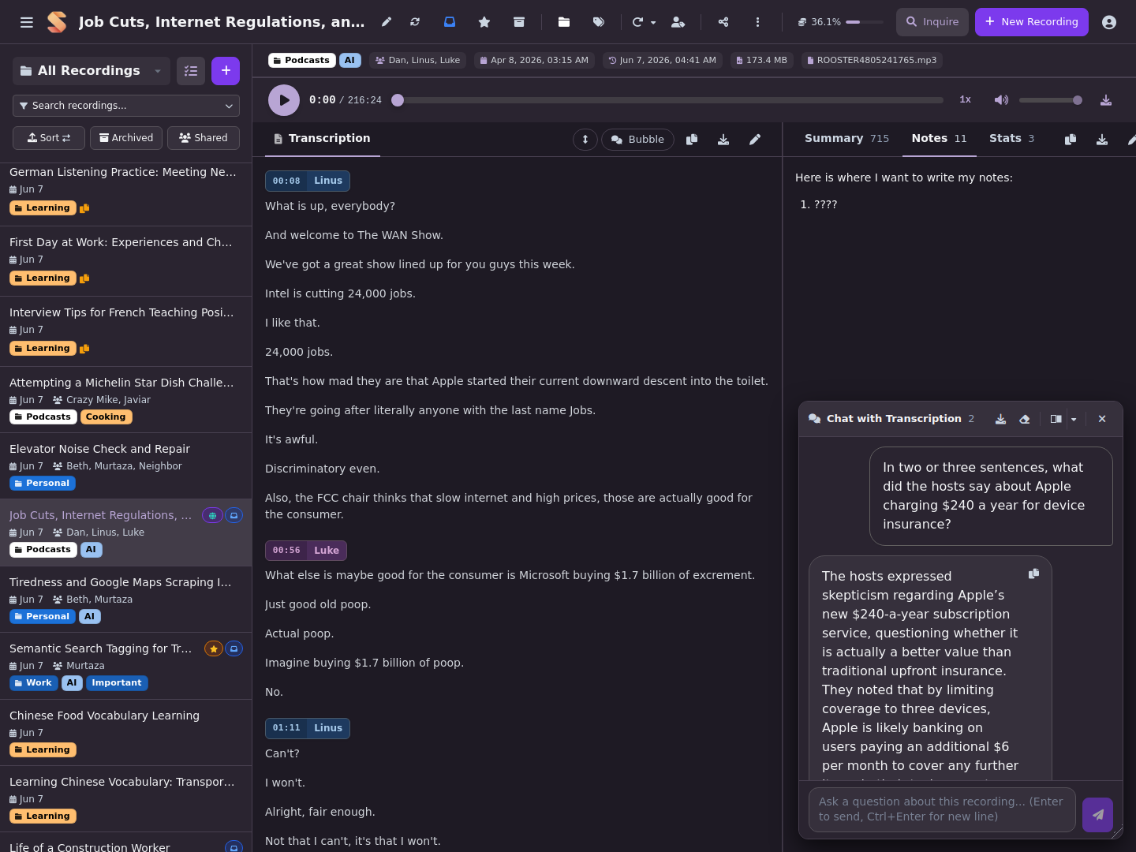Viewport: 1136px width, 852px height.
Task: Open the hamburger menu
Action: click(27, 22)
